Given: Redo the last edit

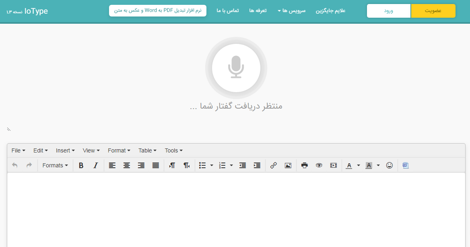Looking at the screenshot, I should click(29, 165).
